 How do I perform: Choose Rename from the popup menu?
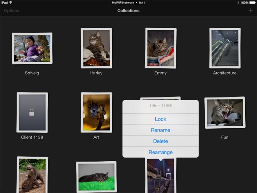160,130
